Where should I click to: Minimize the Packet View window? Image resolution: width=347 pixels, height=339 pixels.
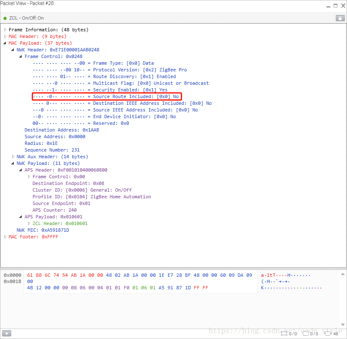click(328, 6)
